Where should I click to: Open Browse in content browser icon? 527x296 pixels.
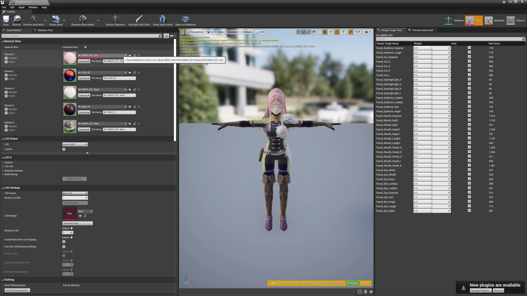click(16, 21)
